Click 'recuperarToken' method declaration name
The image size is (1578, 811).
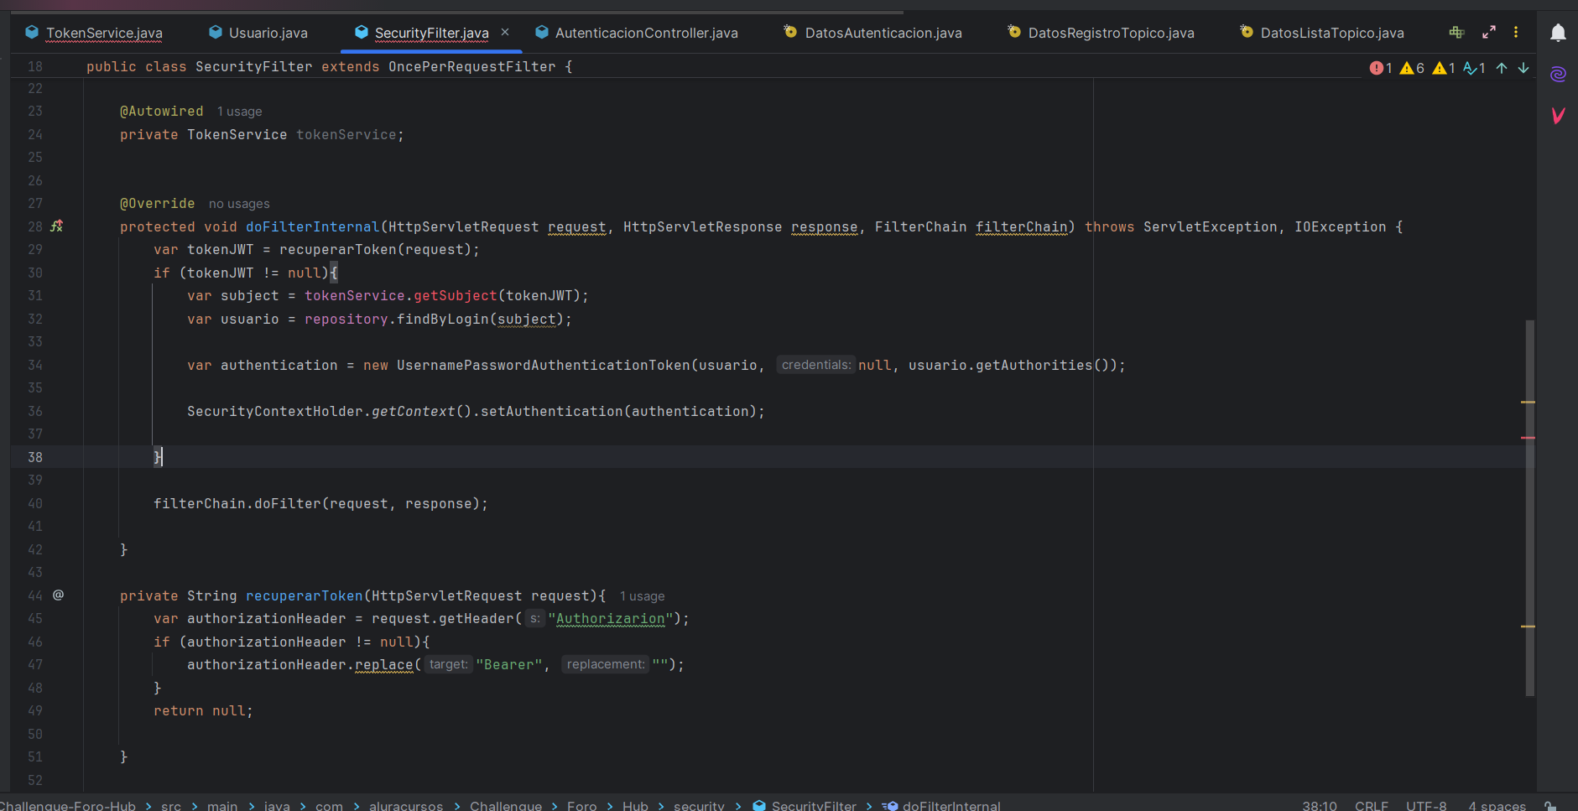pos(305,595)
